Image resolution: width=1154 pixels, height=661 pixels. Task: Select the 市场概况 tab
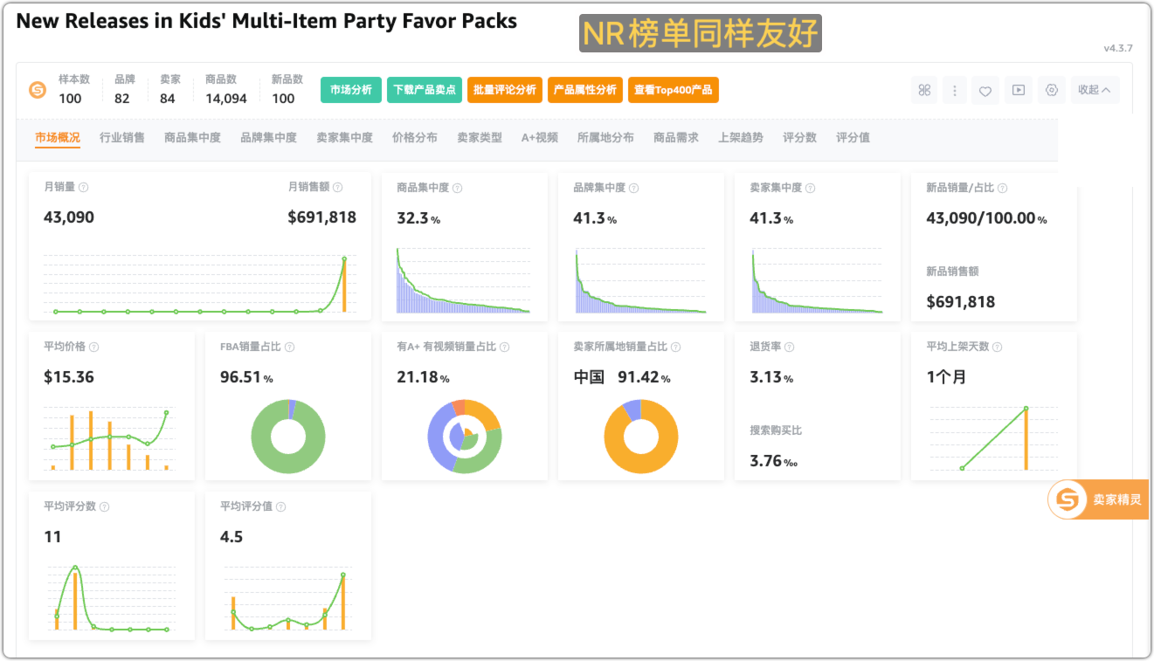[58, 137]
